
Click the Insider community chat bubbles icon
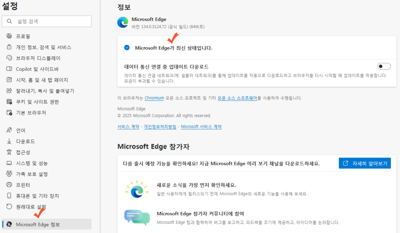click(137, 217)
